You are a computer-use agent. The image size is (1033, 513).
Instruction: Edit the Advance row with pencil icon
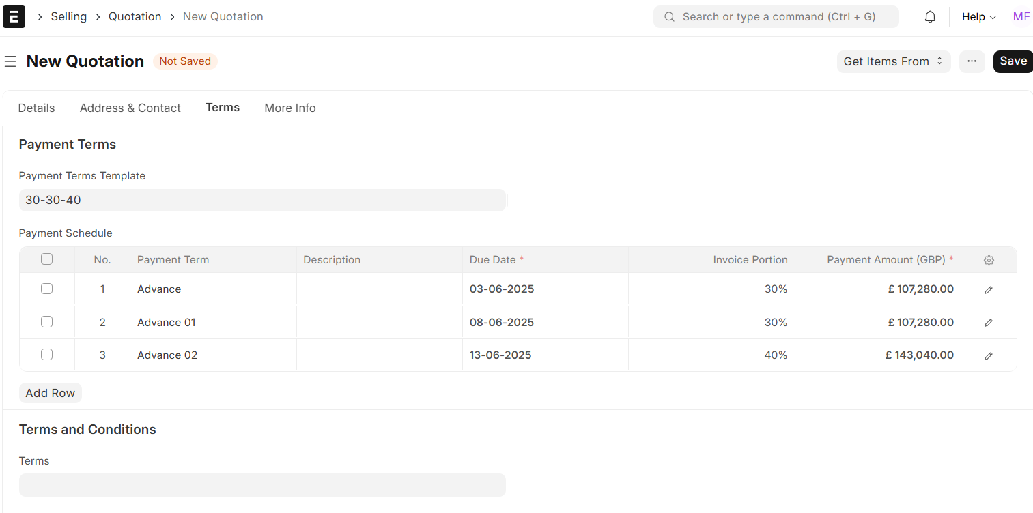989,290
